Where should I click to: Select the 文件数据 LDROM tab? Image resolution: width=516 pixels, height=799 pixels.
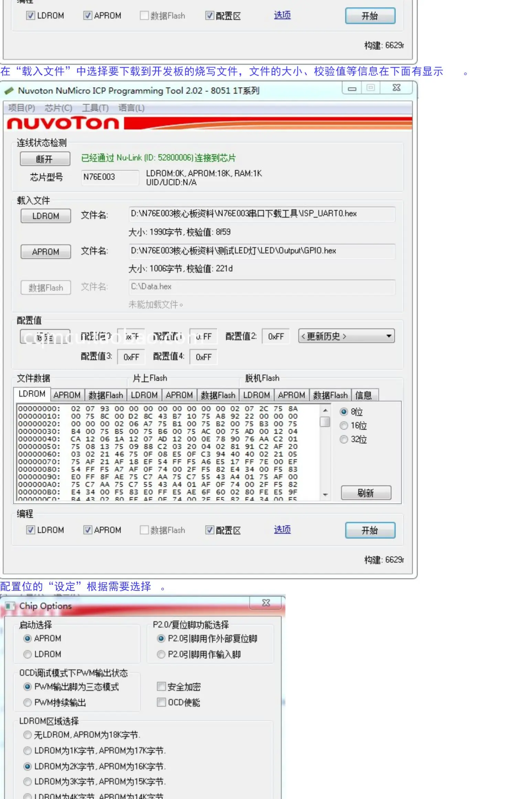(32, 394)
